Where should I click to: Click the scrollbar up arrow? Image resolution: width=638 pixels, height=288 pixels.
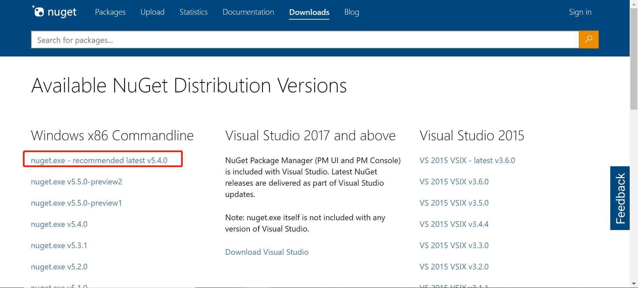point(634,4)
